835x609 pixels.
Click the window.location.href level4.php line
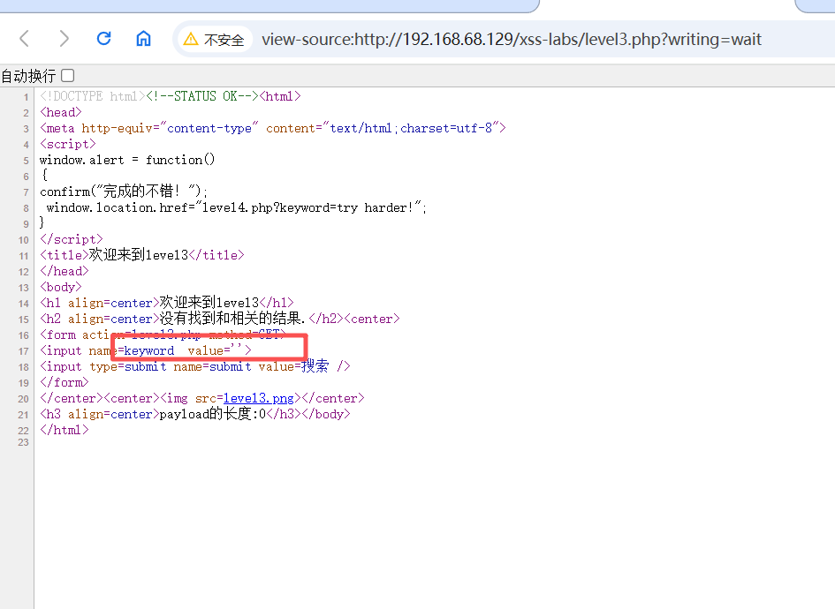pos(237,207)
